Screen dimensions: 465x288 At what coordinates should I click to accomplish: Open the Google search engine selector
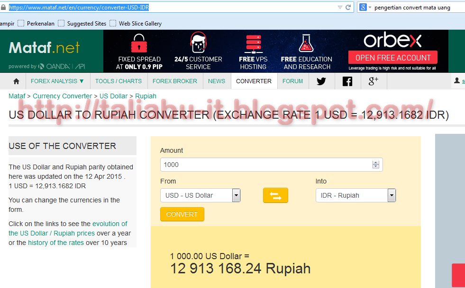pyautogui.click(x=365, y=7)
